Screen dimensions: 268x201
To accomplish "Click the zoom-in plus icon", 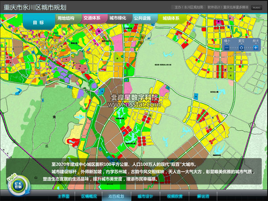I will coord(256,47).
